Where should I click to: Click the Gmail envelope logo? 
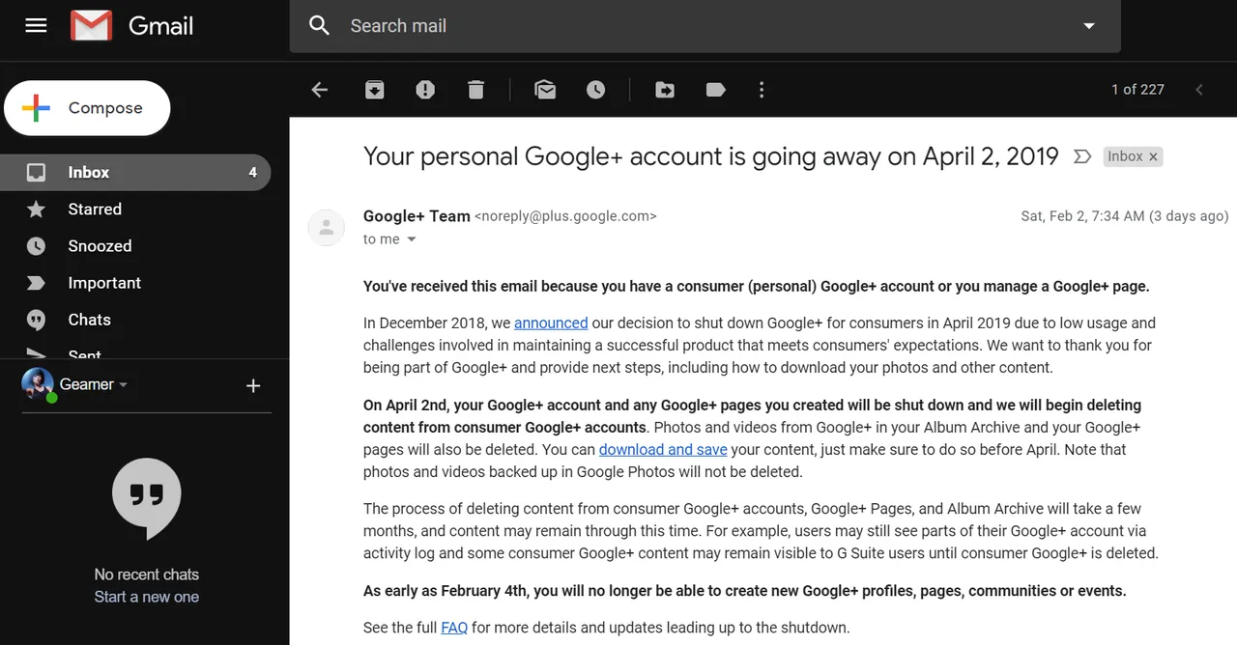(x=92, y=26)
